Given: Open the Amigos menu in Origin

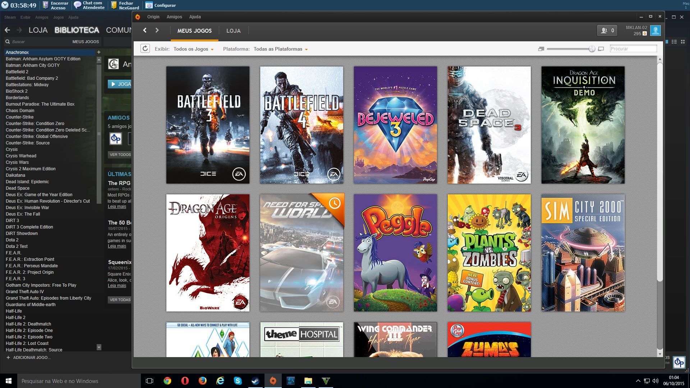Looking at the screenshot, I should click(174, 17).
